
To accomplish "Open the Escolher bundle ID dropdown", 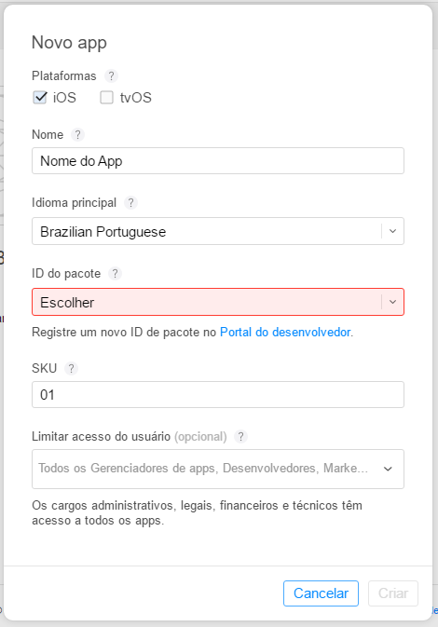I will pyautogui.click(x=218, y=302).
